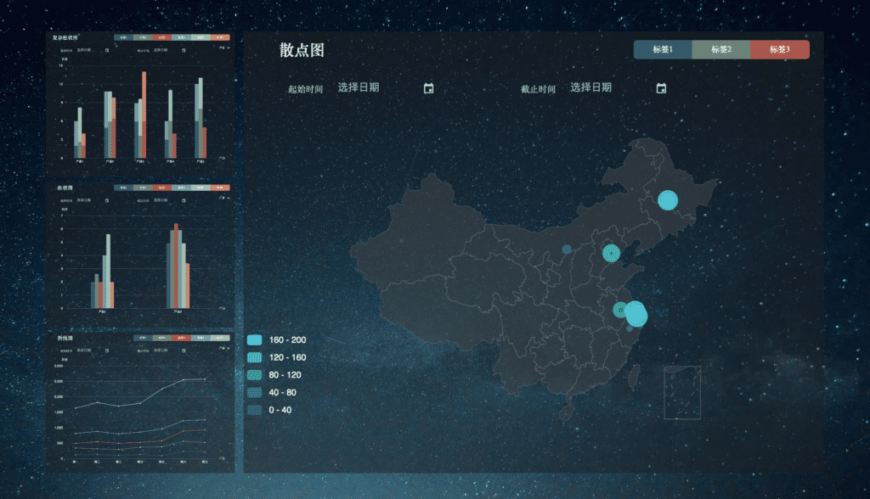Open end-date calendar icon in 柱状图 panel
This screenshot has width=870, height=499.
[184, 200]
